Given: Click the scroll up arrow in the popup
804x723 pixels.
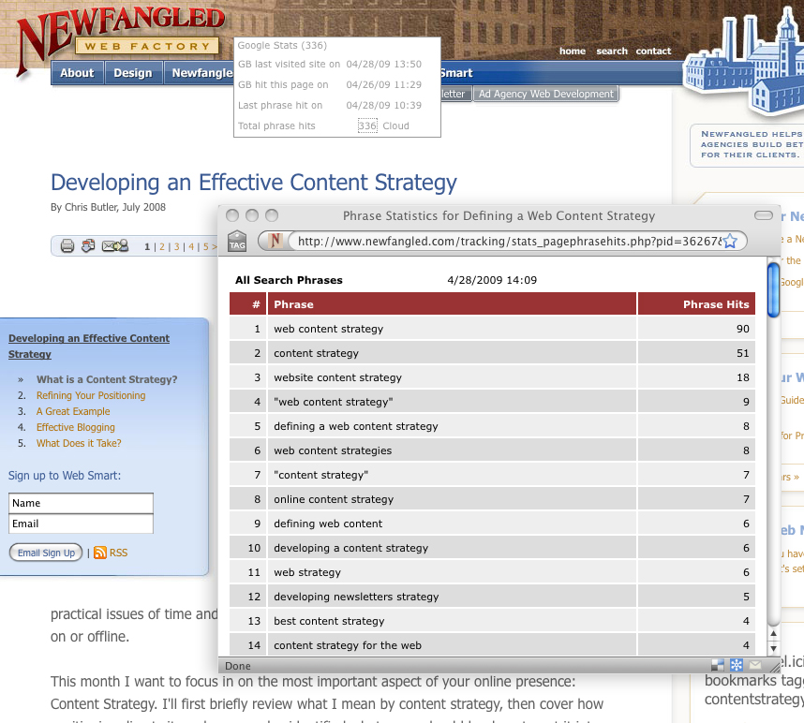Looking at the screenshot, I should click(773, 633).
